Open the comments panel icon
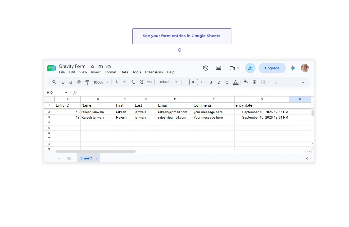Screen dimensions: 349x227 pos(218,68)
